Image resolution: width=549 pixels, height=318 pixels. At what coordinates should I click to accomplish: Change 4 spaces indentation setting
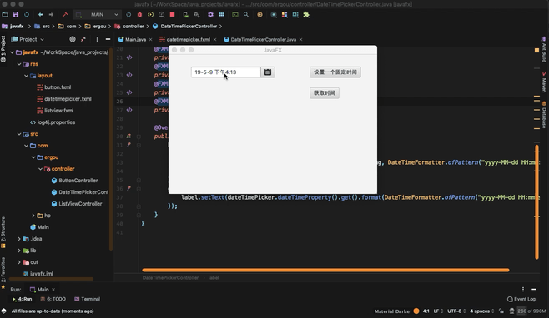pyautogui.click(x=481, y=311)
